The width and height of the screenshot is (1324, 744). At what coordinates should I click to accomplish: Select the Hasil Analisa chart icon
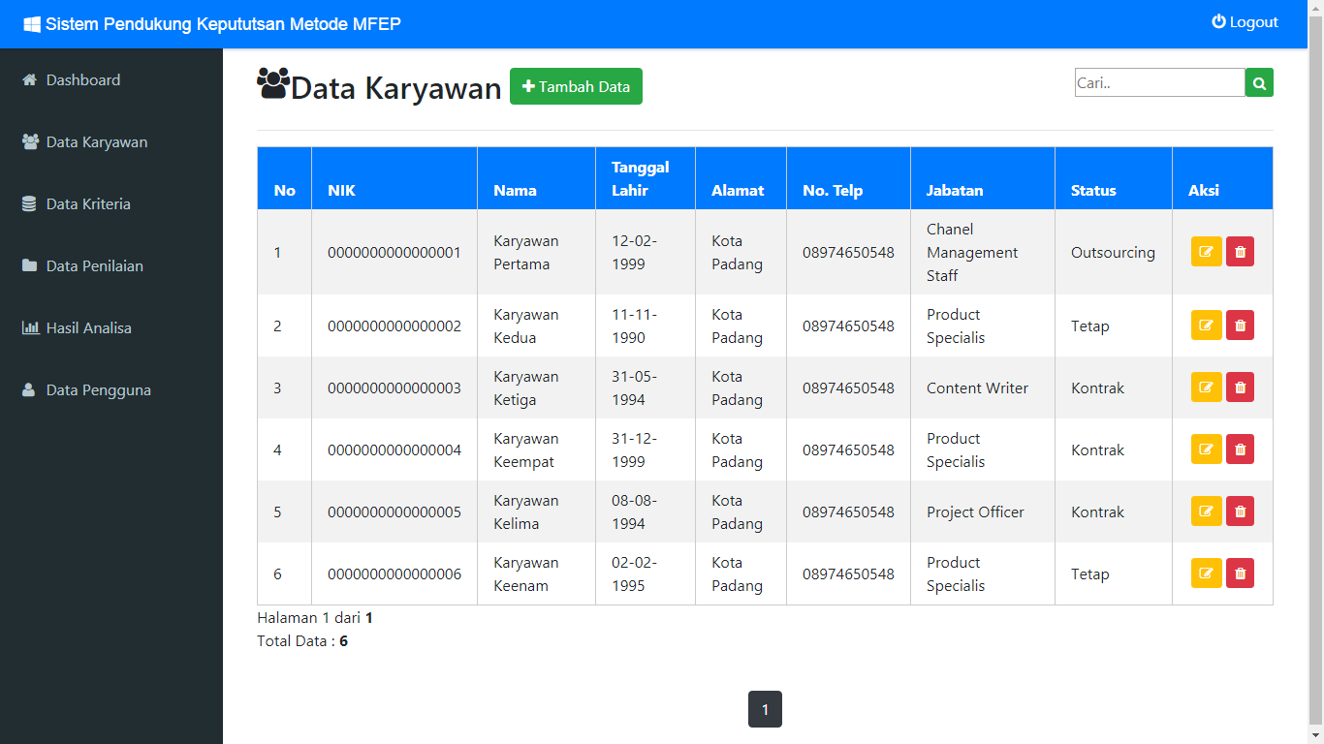point(29,327)
